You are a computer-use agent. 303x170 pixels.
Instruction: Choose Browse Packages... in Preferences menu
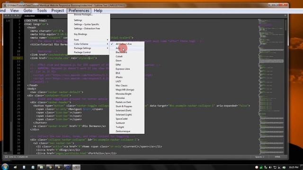[x=89, y=15]
